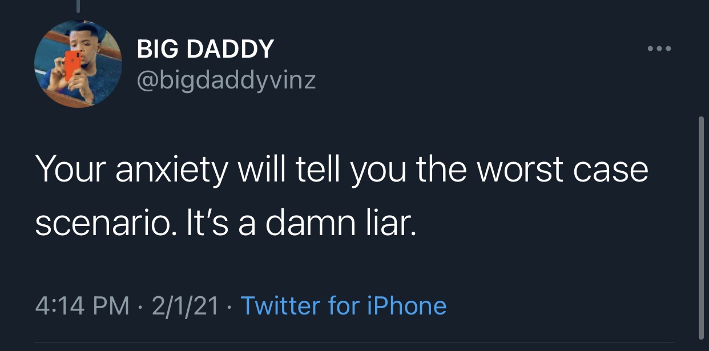Screen dimensions: 709x351
Task: Click the 2/1/21 tweet date
Action: pos(184,306)
